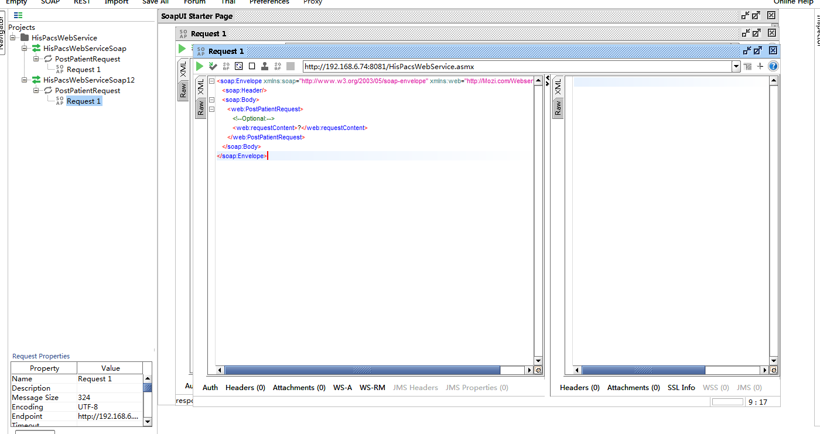Switch response panel to XML tab

point(558,88)
